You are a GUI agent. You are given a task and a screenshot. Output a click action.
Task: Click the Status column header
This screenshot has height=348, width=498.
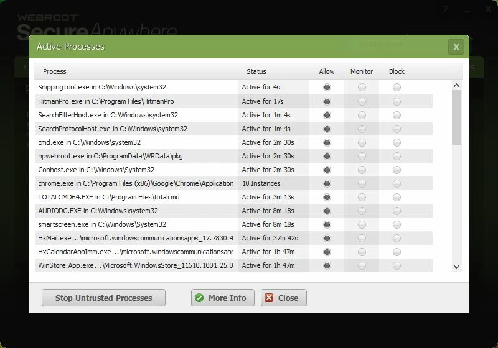[256, 71]
